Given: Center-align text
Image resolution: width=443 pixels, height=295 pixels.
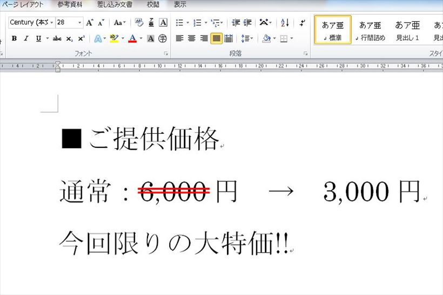Looking at the screenshot, I should tap(192, 38).
